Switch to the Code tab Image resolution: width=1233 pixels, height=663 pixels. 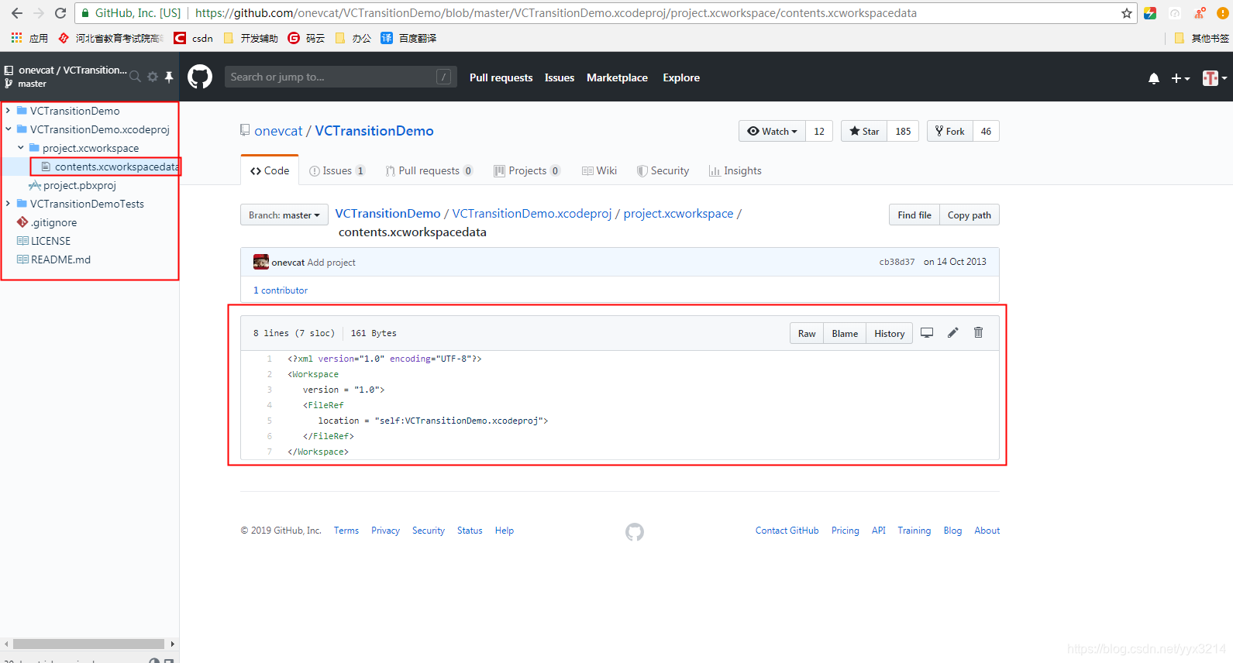(270, 170)
